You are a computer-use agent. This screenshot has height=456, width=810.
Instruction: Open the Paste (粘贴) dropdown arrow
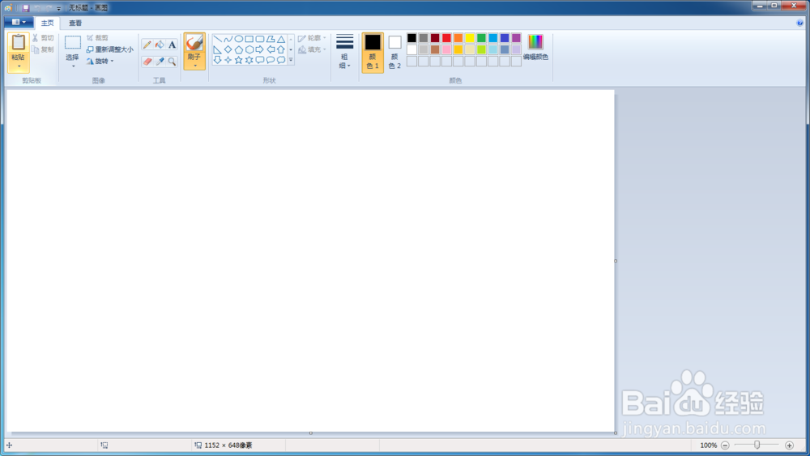19,66
